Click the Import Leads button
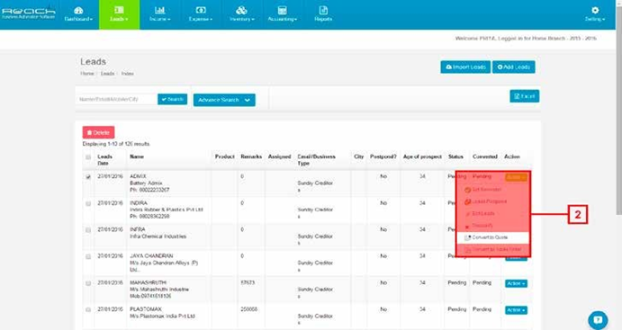Screen dimensions: 622x330 465,67
